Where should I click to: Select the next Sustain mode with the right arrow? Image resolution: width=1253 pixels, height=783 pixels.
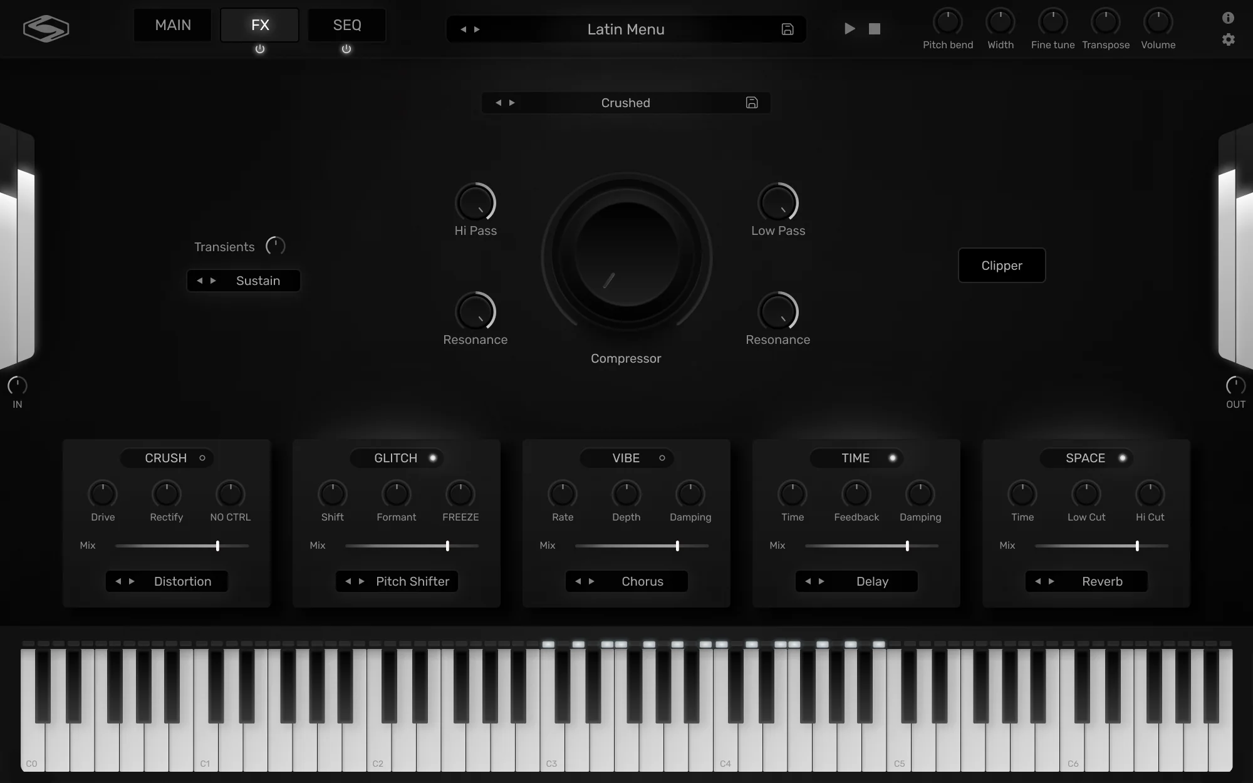[x=214, y=280]
